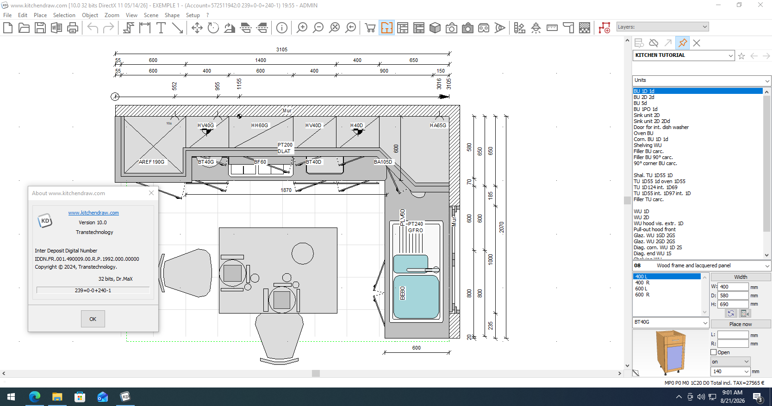
Task: Select the ruler measure tool
Action: [552, 28]
